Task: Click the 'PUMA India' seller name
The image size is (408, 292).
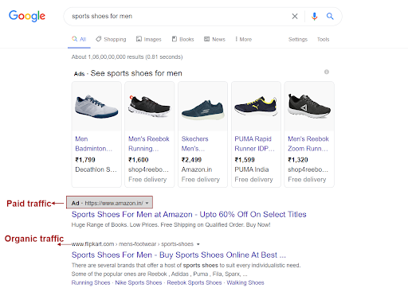Action: click(x=252, y=169)
